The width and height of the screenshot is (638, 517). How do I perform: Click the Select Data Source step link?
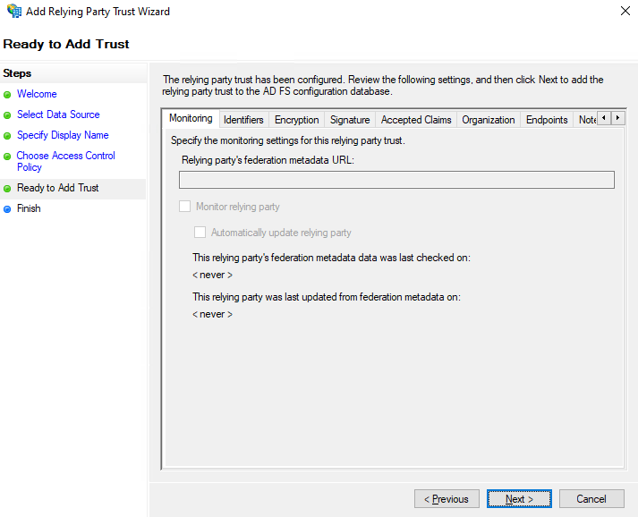click(x=58, y=114)
